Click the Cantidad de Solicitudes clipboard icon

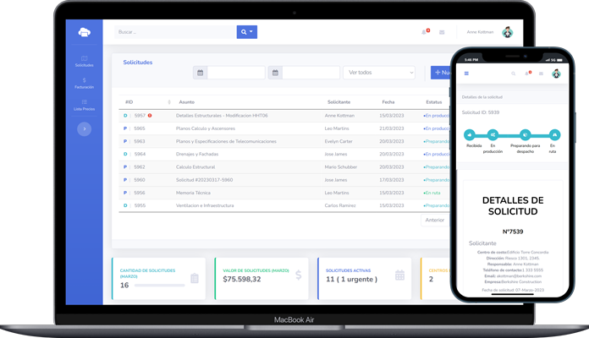(x=195, y=278)
